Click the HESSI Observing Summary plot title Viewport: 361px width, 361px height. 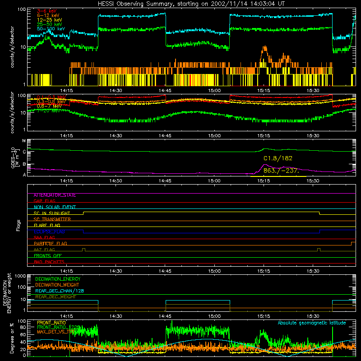[x=191, y=4]
